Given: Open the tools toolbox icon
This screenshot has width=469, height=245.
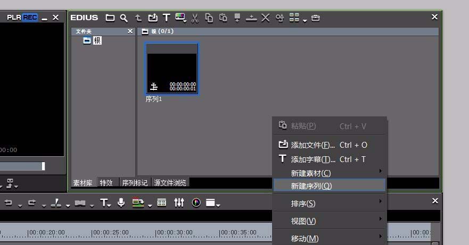Looking at the screenshot, I should coord(316,18).
